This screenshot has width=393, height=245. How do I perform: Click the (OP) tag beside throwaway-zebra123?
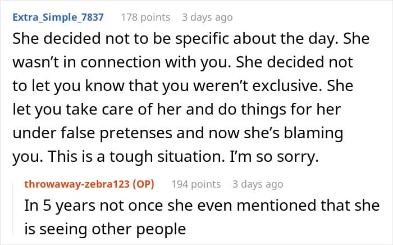click(x=140, y=184)
